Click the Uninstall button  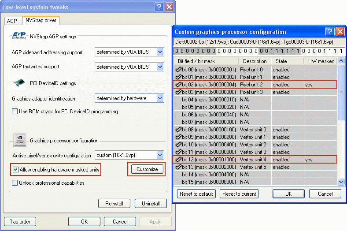click(151, 204)
